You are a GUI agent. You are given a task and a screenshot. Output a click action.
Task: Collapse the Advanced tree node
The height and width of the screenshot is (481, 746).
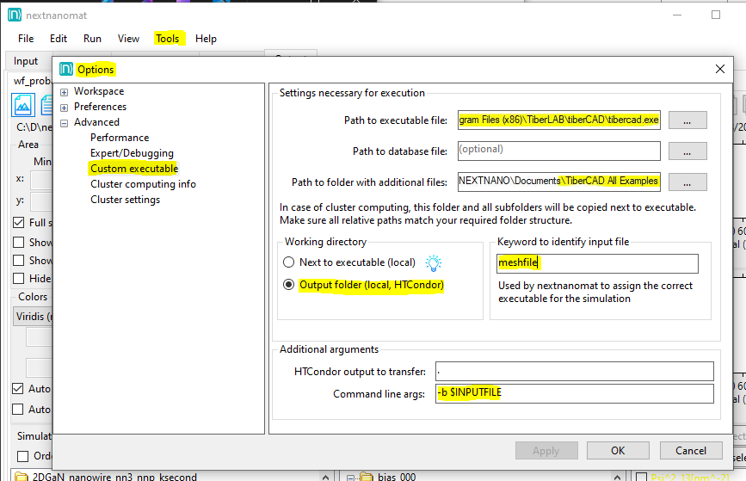tap(65, 122)
